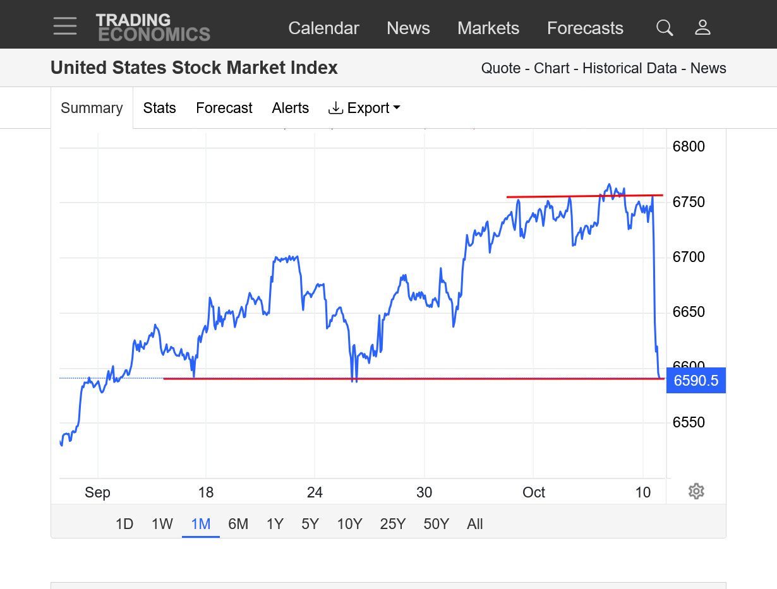Click the Trading Economics logo
Viewport: 777px width, 589px height.
point(153,28)
